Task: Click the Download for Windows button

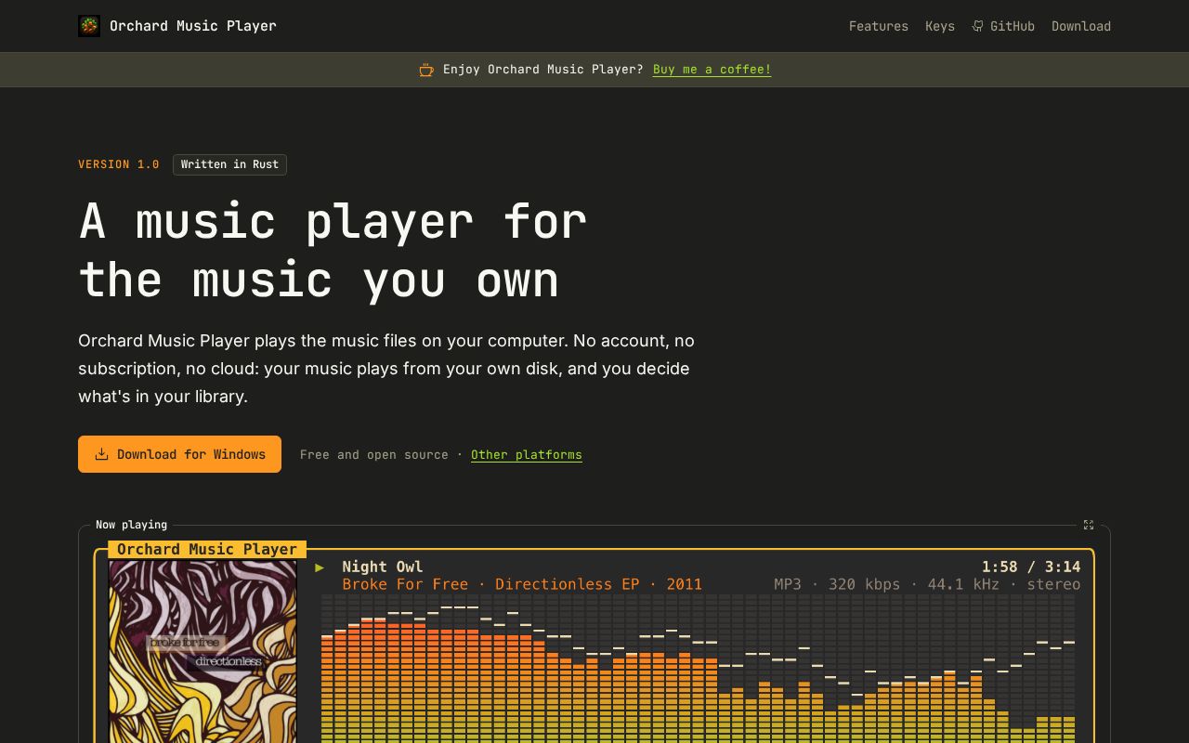Action: [179, 454]
